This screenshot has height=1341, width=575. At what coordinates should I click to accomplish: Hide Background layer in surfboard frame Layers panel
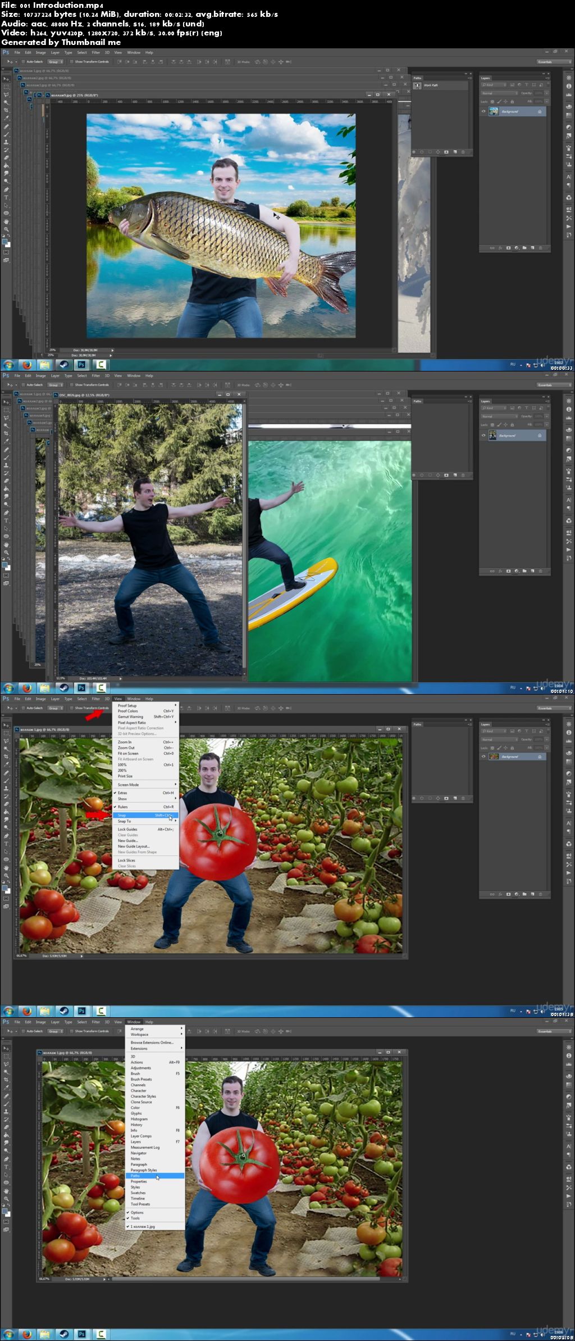[483, 435]
